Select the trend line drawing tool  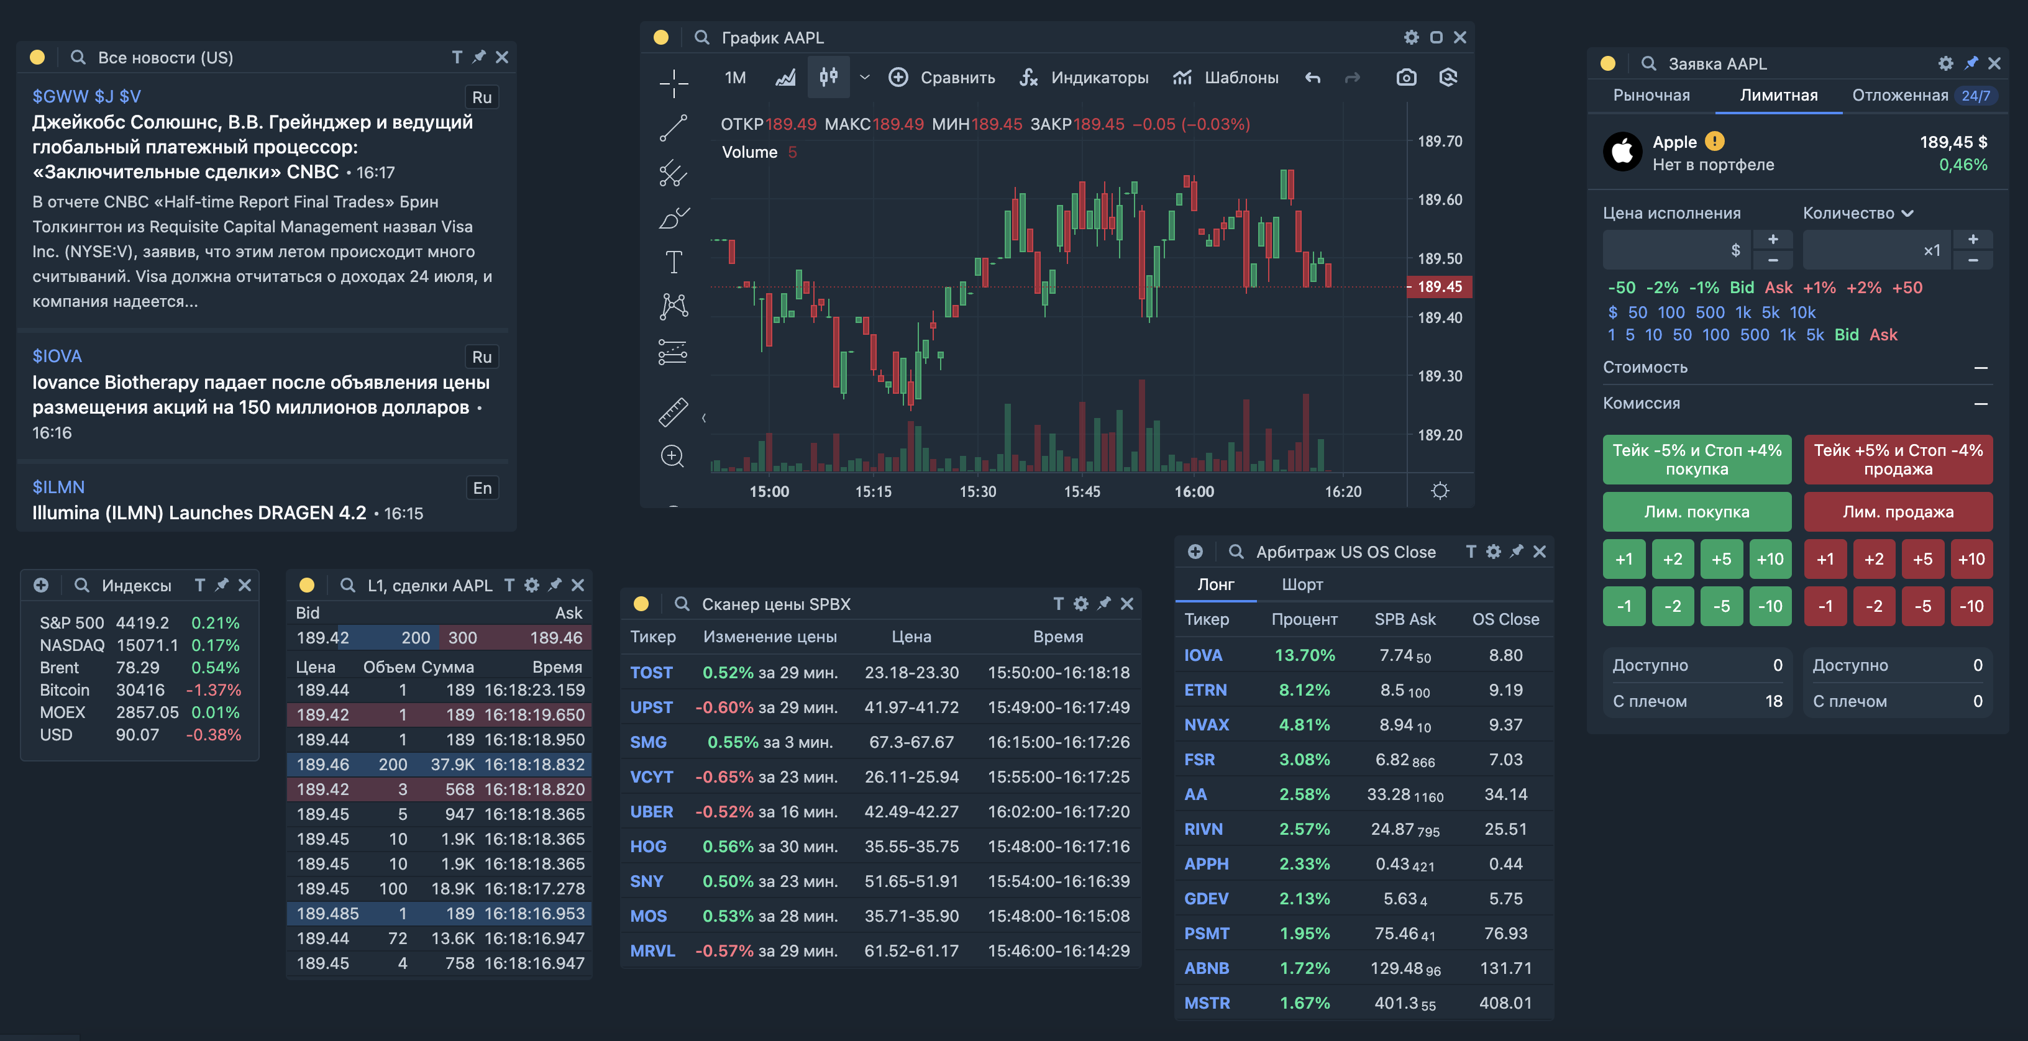(x=673, y=127)
